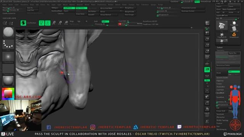Toggle Mrgb painting mode
The image size is (244, 137).
coord(72,21)
